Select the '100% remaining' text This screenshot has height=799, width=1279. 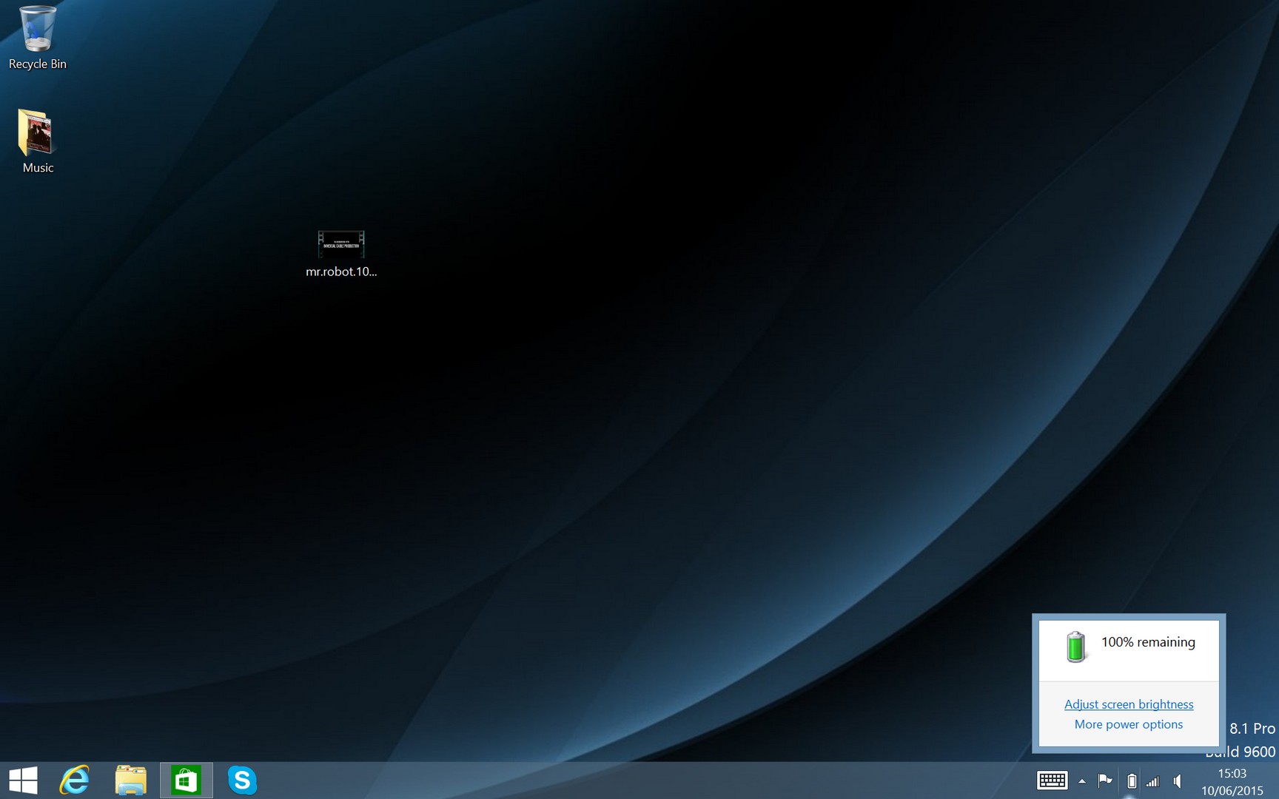coord(1148,642)
